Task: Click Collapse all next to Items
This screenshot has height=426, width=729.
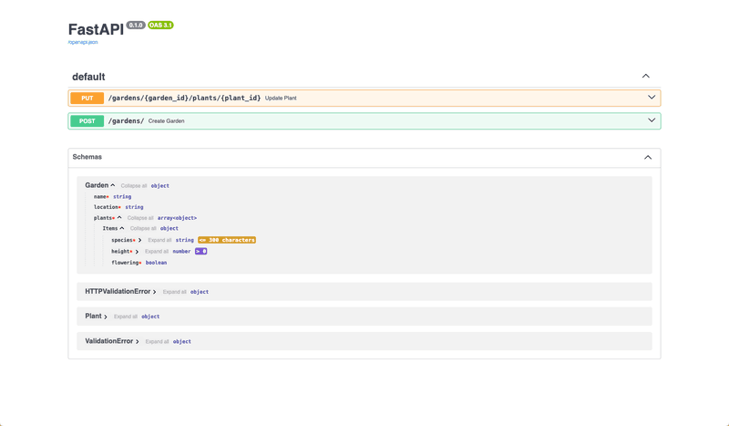Action: coord(143,229)
